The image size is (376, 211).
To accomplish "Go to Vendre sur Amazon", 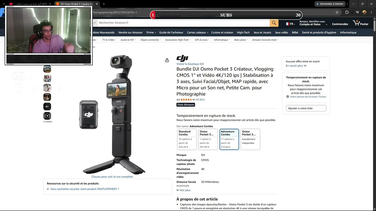I will point(130,33).
